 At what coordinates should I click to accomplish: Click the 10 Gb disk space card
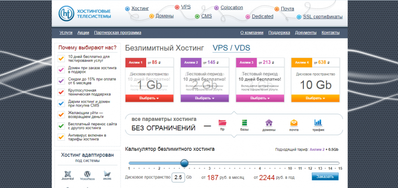click(x=316, y=81)
